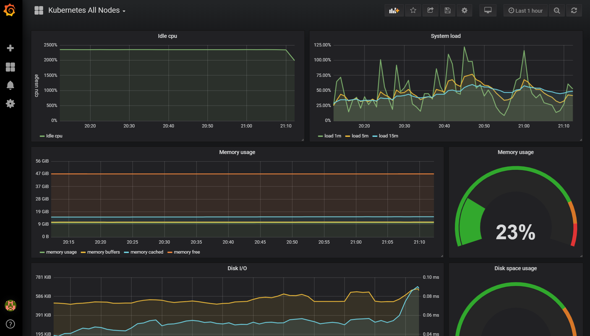Toggle the memory buffers legend series

pyautogui.click(x=103, y=252)
